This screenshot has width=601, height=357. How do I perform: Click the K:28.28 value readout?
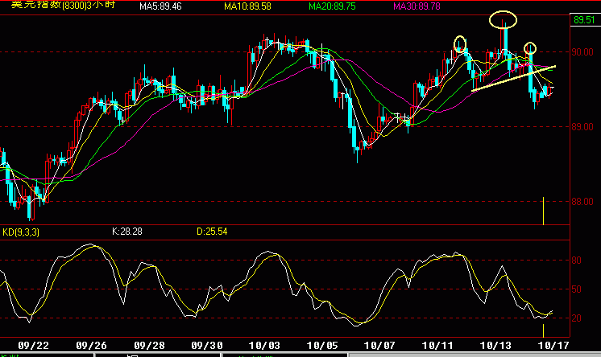[x=126, y=232]
